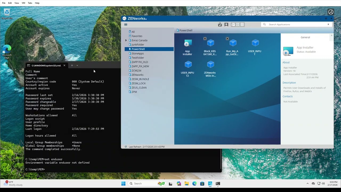Open the ZENworks hamburger menu
Viewport: 341px width, 192px height.
[x=126, y=25]
